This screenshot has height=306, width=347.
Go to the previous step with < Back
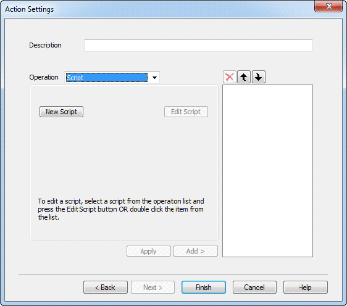point(106,287)
